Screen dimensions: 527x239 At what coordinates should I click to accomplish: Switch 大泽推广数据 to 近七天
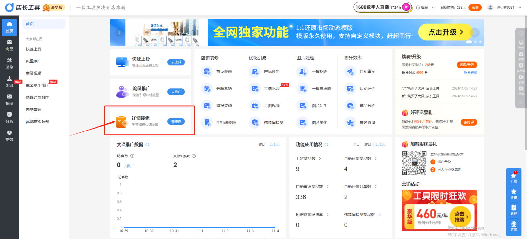[x=274, y=144]
